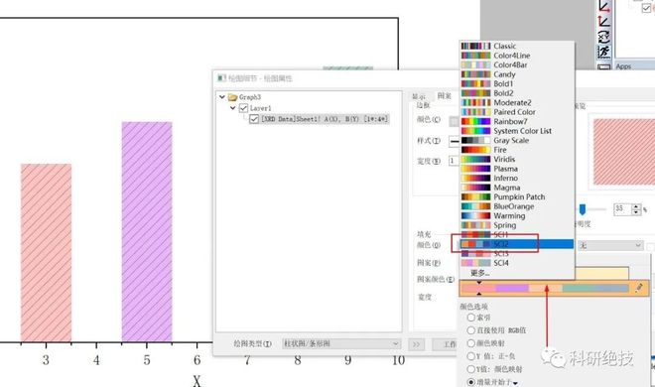Toggle the checkbox in the top-right panel
Screen dimensions: 655x387
tap(646, 8)
